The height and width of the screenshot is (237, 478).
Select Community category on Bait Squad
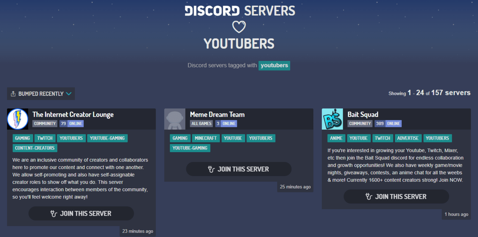pos(360,123)
